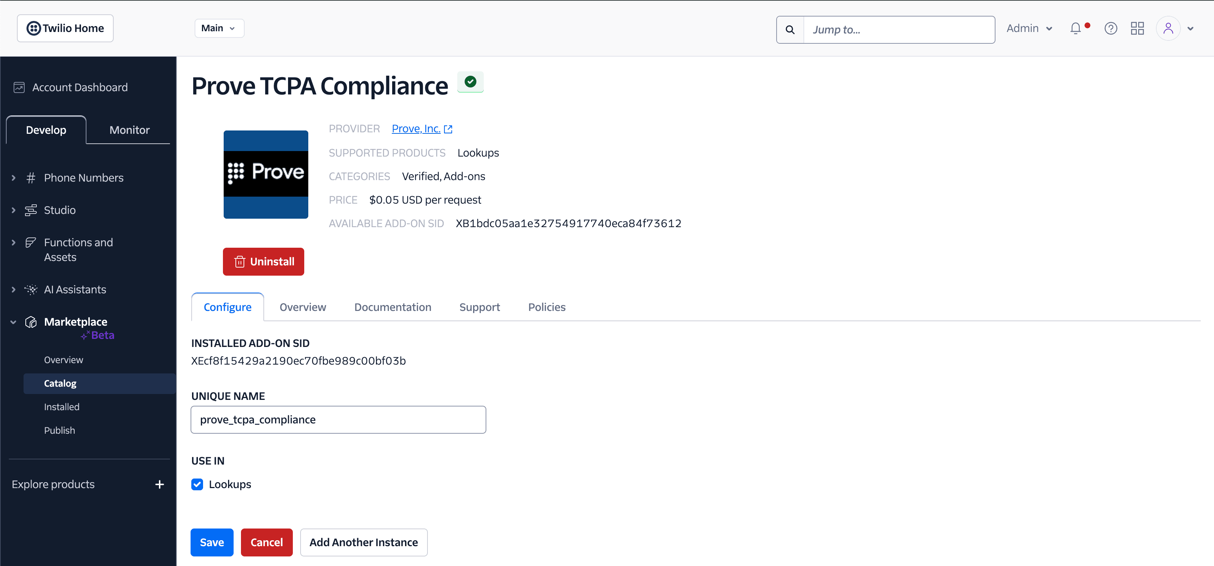Screen dimensions: 1214x566
Task: Open notifications bell icon
Action: click(x=1075, y=28)
